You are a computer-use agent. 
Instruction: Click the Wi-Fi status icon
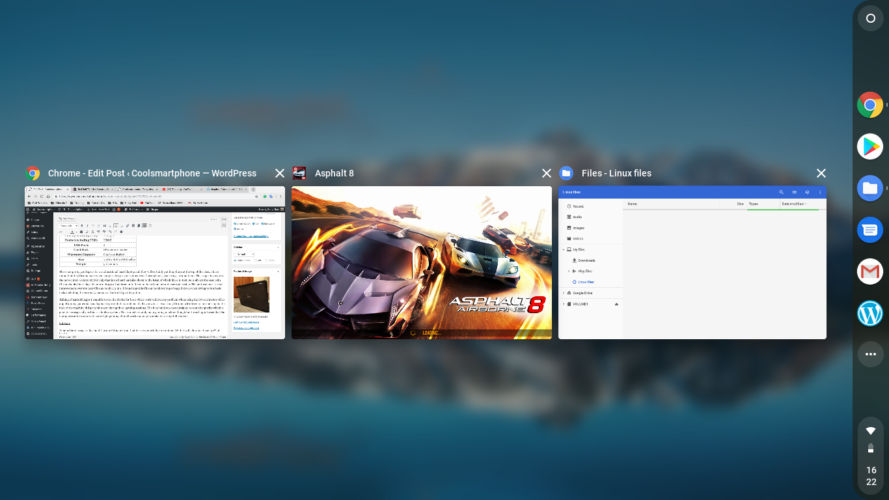click(871, 431)
